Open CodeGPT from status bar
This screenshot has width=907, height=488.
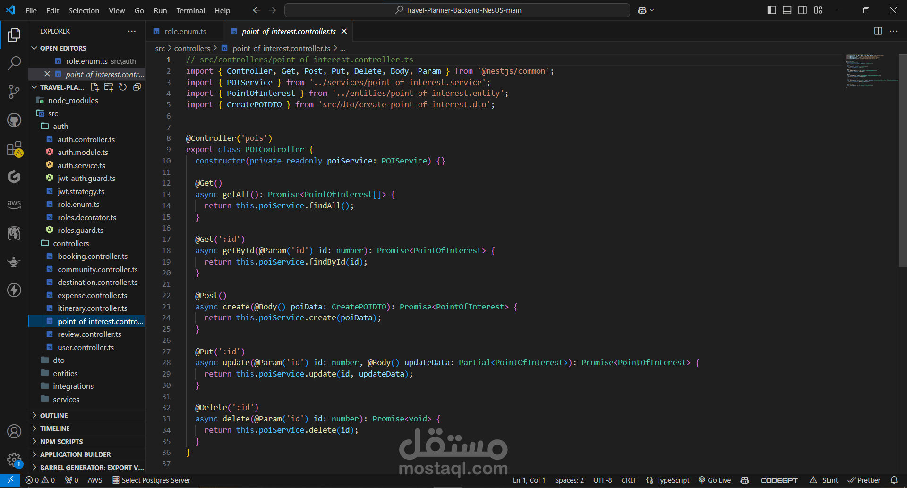click(779, 480)
